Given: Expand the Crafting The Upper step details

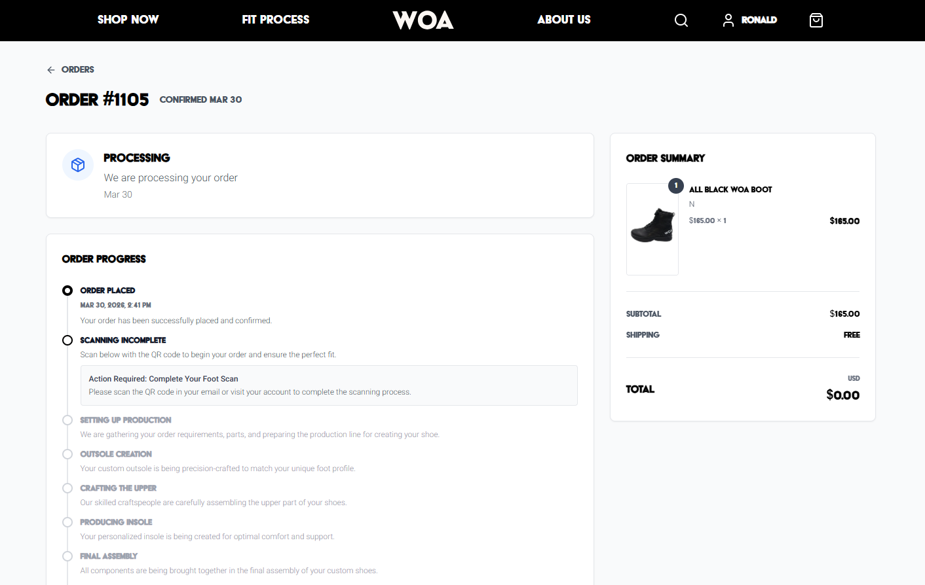Looking at the screenshot, I should (x=67, y=487).
